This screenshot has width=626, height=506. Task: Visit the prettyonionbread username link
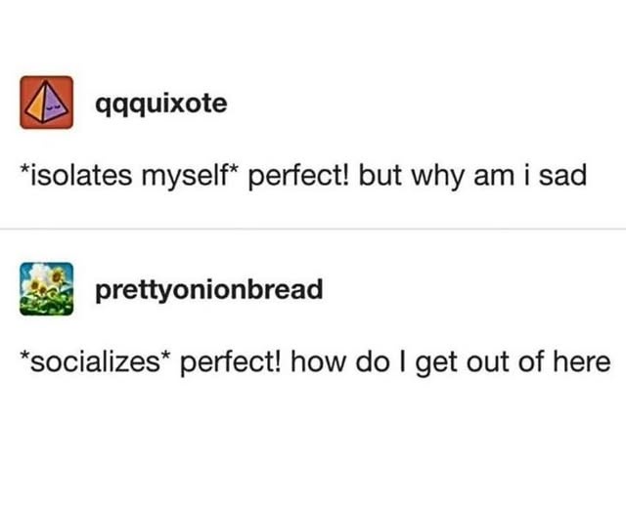tap(208, 289)
